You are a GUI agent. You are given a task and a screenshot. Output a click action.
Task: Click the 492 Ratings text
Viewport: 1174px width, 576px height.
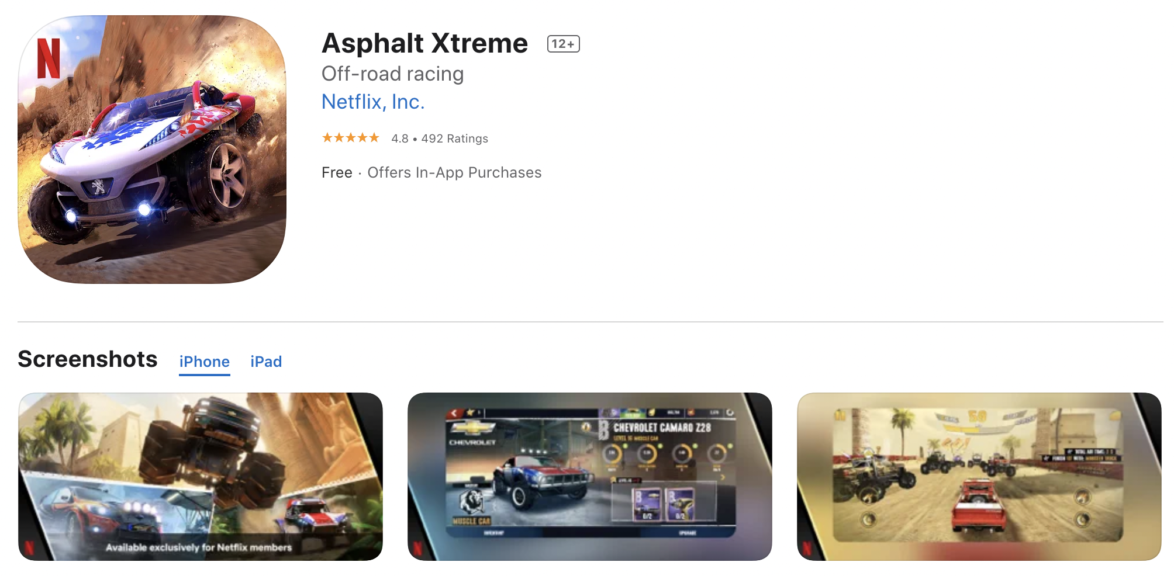pyautogui.click(x=455, y=138)
